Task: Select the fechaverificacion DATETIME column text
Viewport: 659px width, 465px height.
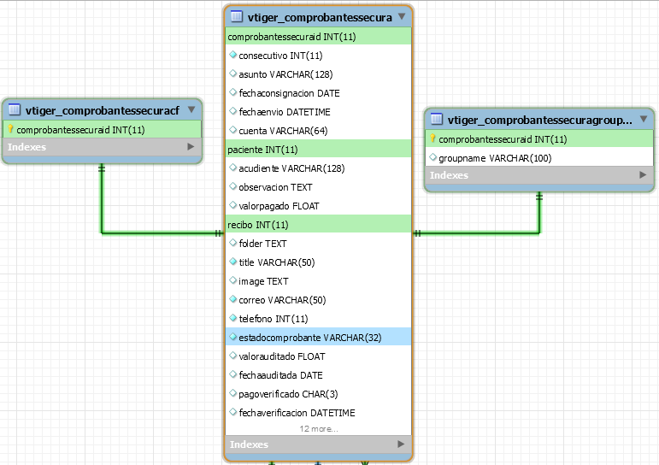Action: tap(297, 413)
